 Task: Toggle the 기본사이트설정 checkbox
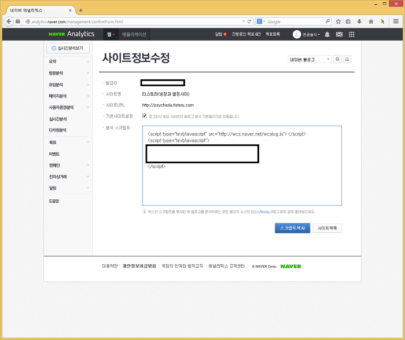145,116
